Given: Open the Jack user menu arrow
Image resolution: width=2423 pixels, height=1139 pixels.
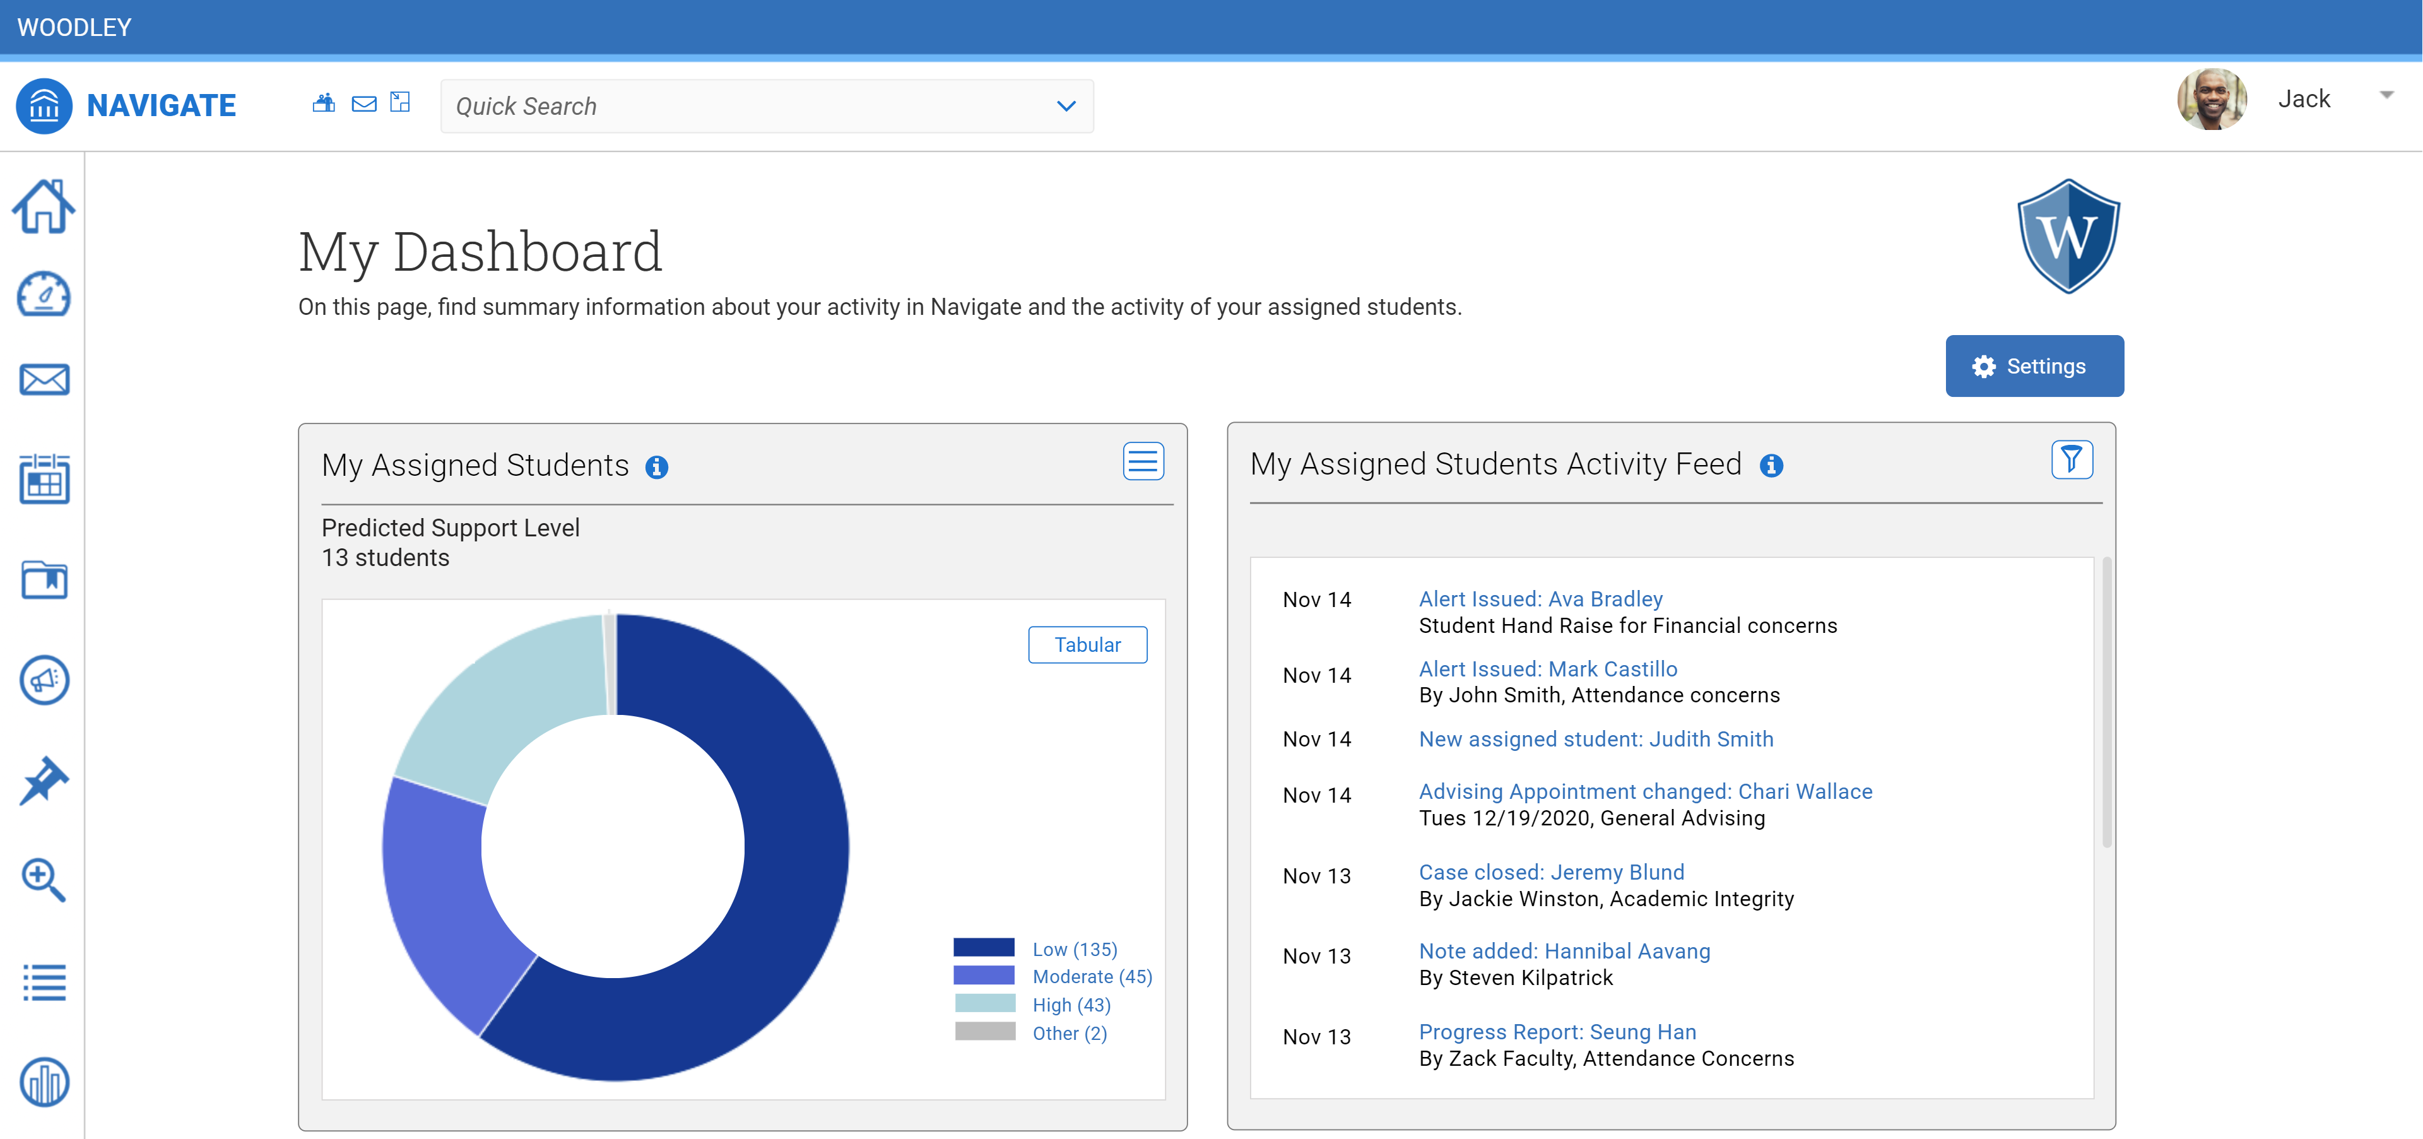Looking at the screenshot, I should (2386, 95).
